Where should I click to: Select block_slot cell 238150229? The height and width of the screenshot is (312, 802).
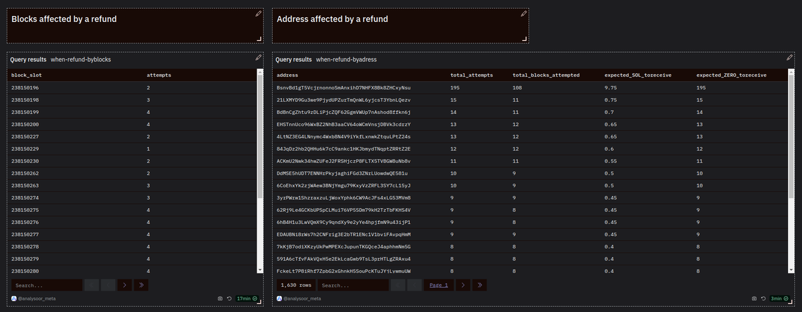[x=25, y=149]
